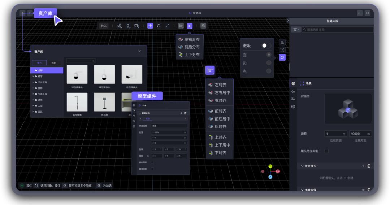Click the 创建 link under 定点镜头
390x205 pixels.
click(x=350, y=178)
